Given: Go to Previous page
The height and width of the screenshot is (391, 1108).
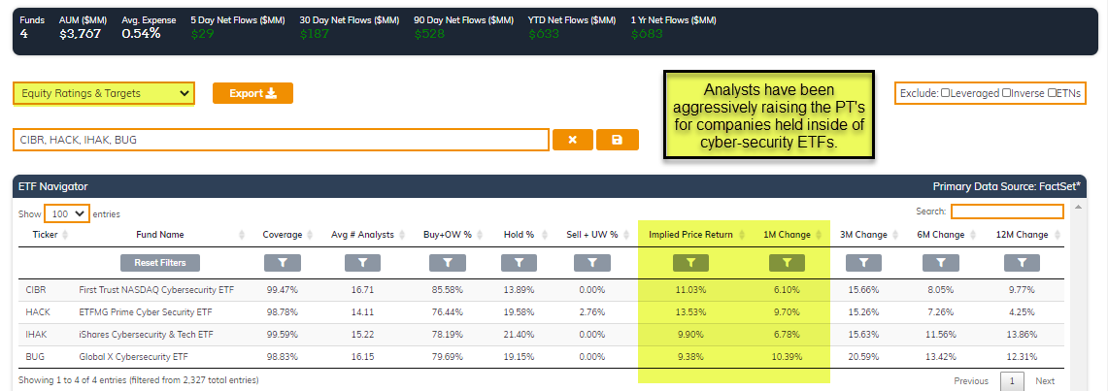Looking at the screenshot, I should 971,381.
